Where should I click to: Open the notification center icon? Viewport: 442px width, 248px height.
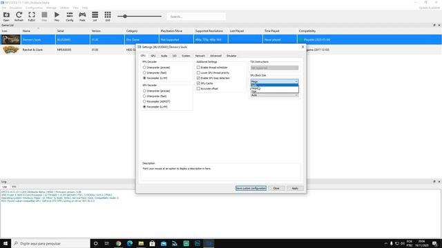[x=434, y=243]
